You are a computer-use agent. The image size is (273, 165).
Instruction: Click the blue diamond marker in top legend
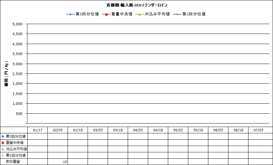point(70,14)
